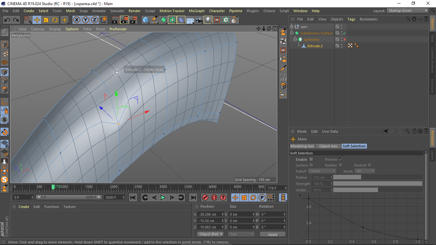436x245 pixels.
Task: Activate the Scale tool in top toolbar
Action: [x=46, y=20]
